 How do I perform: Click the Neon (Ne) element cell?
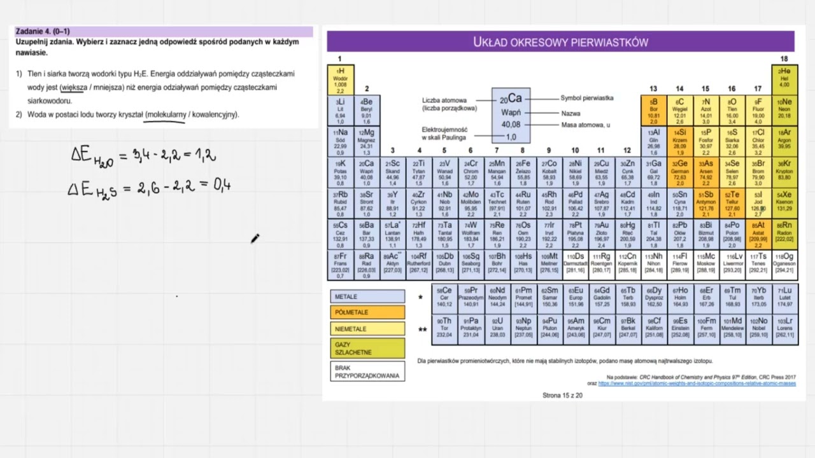(x=784, y=110)
